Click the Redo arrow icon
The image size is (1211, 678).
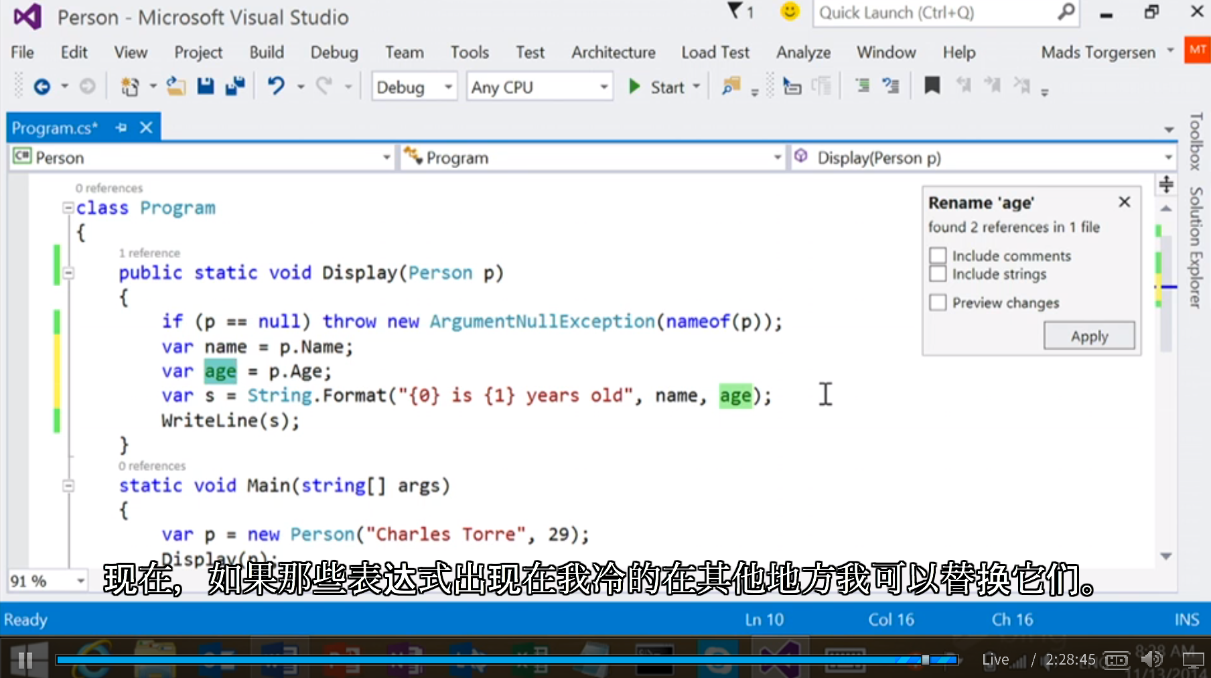[x=325, y=86]
